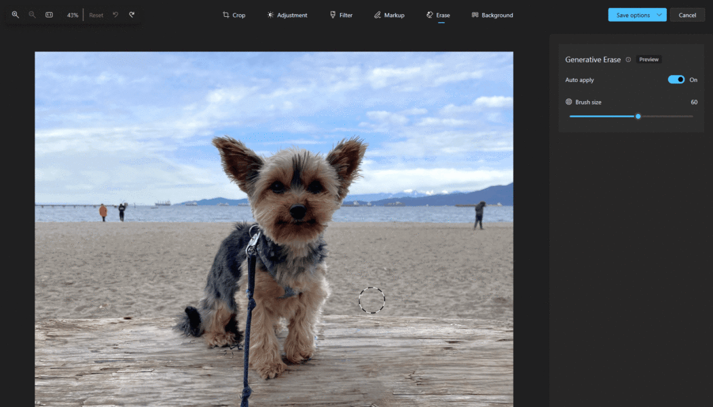Click the Cancel button
713x407 pixels.
[x=687, y=14]
